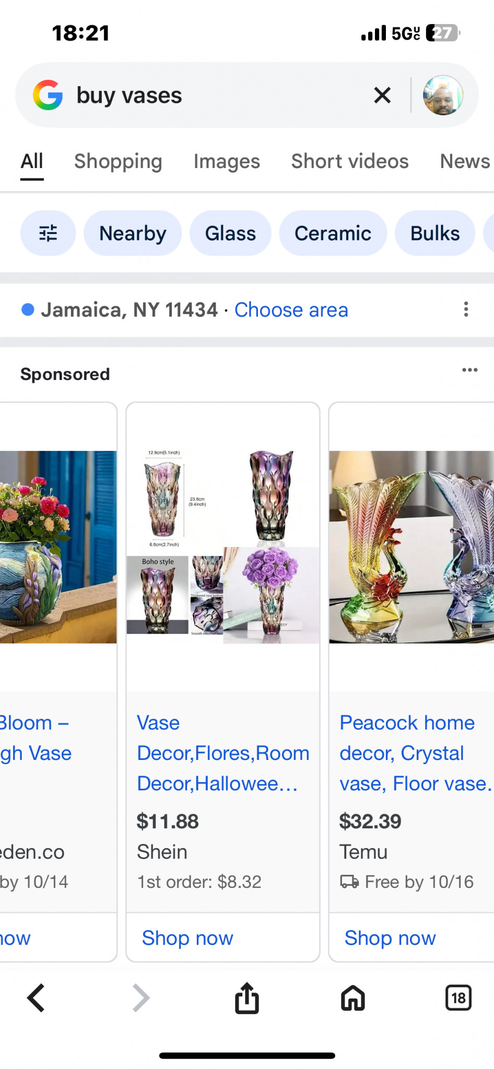
Task: Open location options three-dot menu
Action: 466,310
